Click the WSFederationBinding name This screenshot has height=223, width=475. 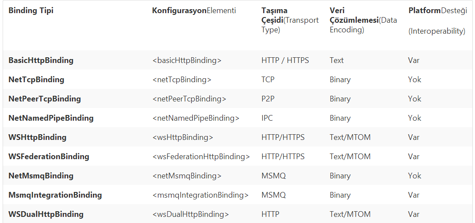49,157
